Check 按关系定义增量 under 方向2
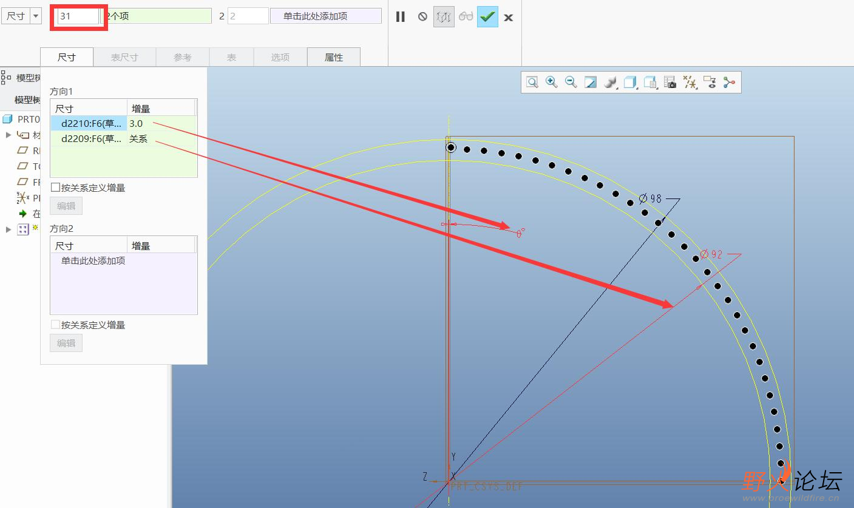 [55, 325]
